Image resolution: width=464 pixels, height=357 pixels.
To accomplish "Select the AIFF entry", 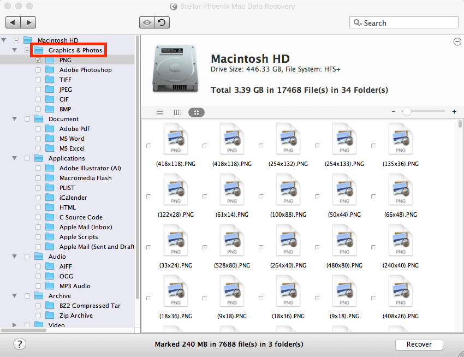I will 66,266.
